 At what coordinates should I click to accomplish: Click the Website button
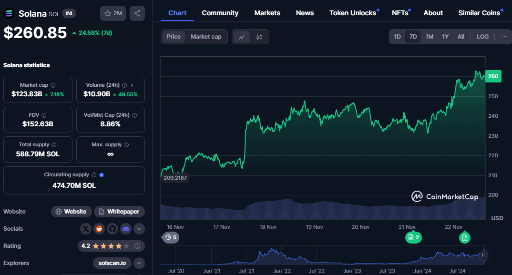coord(71,212)
